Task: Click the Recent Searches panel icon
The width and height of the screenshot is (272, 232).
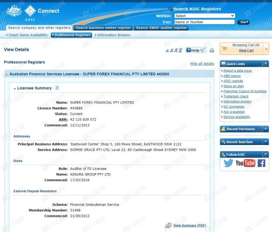Action: coord(223,142)
